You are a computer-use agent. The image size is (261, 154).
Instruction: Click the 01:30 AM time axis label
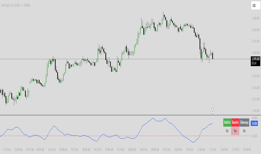click(7, 150)
